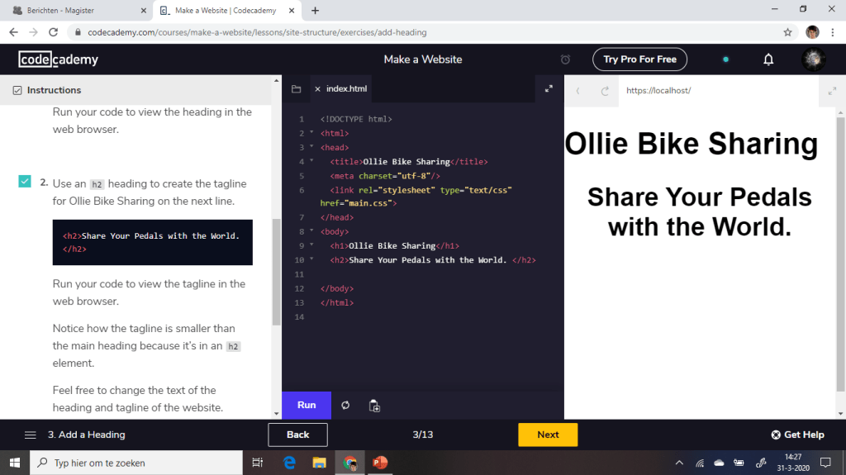Select the index.html editor tab

346,89
